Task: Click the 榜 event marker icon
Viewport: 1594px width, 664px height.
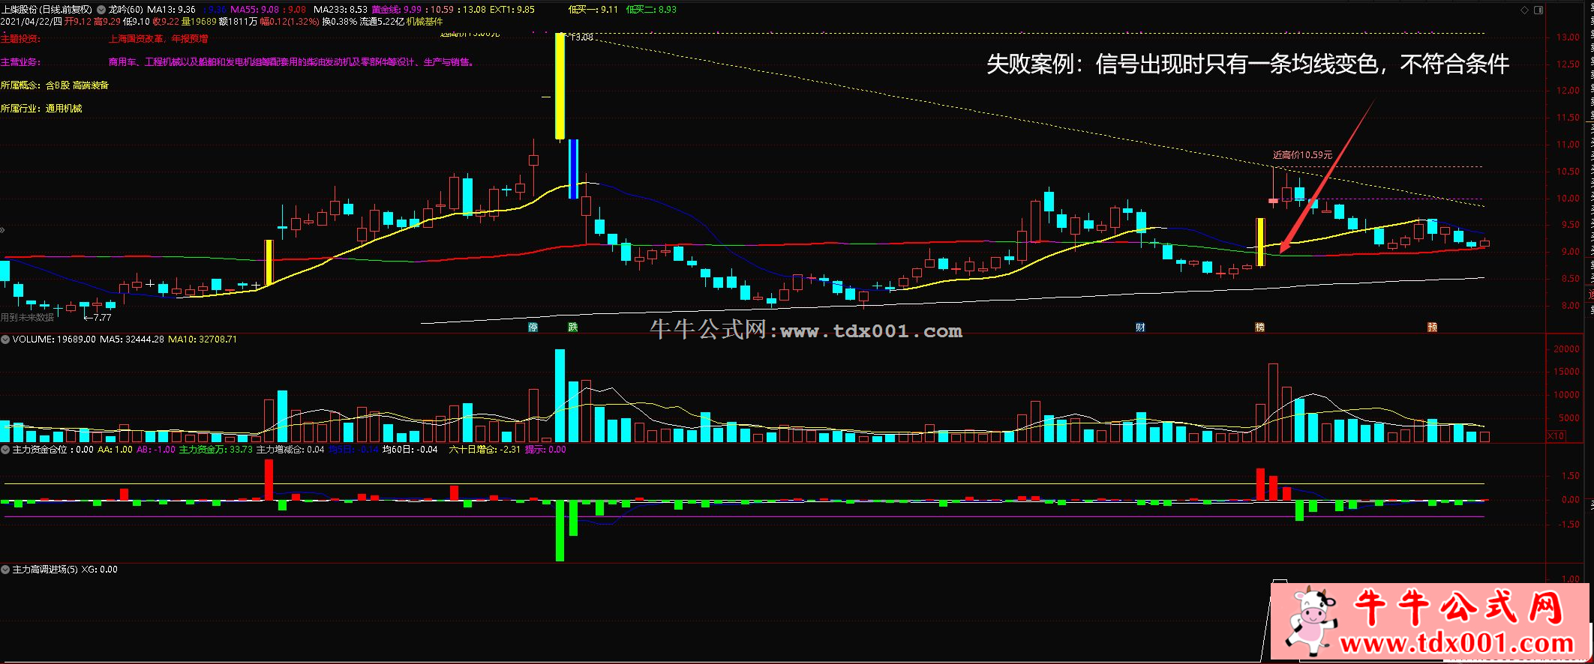Action: point(1259,328)
